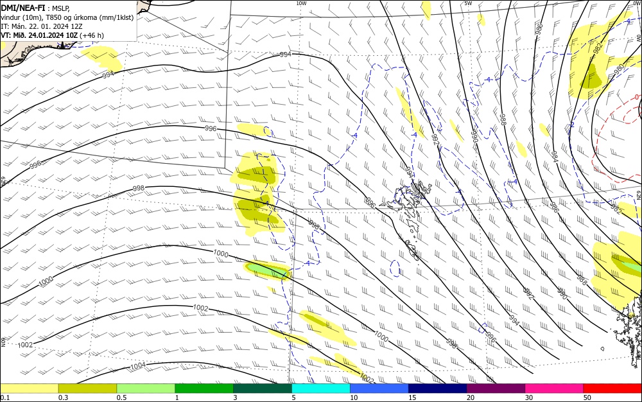Click the '3' legend value
This screenshot has width=642, height=402.
pyautogui.click(x=236, y=398)
